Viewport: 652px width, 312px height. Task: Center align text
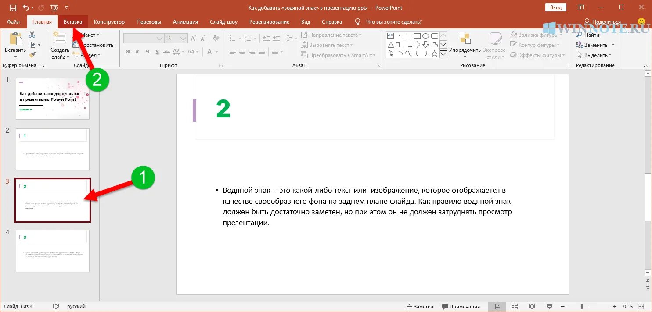pyautogui.click(x=242, y=52)
